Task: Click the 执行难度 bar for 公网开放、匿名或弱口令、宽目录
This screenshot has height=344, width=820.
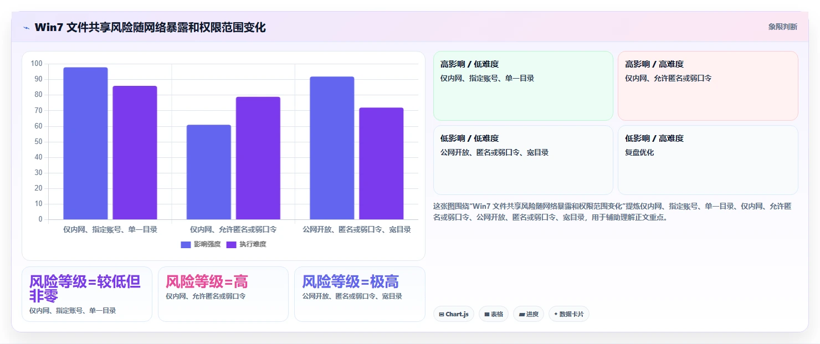Action: tap(381, 163)
